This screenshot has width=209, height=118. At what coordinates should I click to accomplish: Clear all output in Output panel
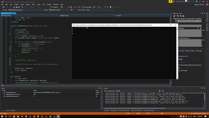click(x=160, y=91)
